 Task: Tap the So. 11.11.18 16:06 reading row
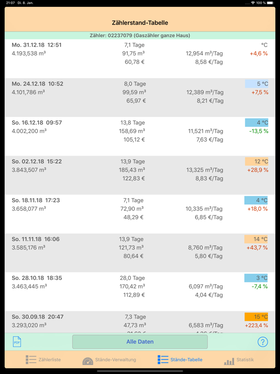pyautogui.click(x=140, y=252)
